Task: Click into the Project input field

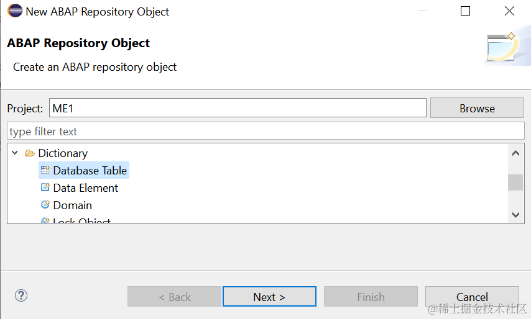Action: click(x=238, y=108)
